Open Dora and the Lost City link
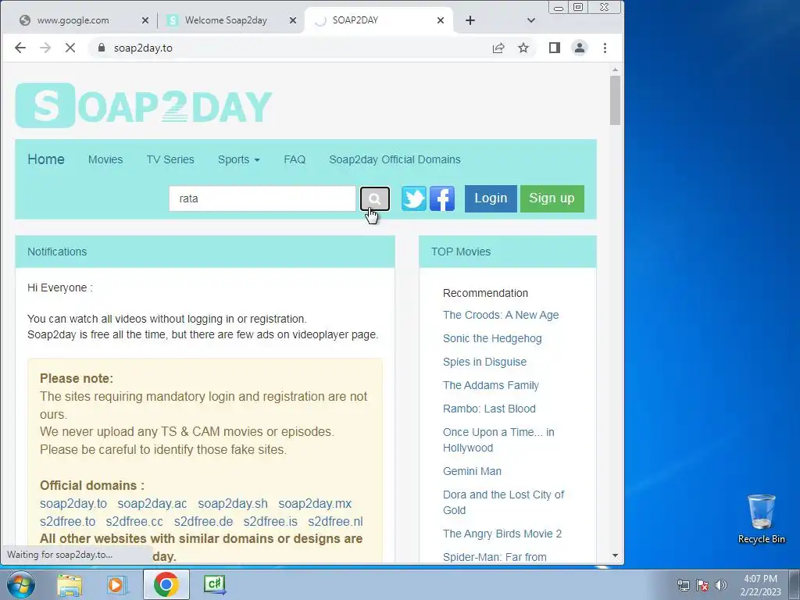Viewport: 800px width, 600px height. (504, 502)
